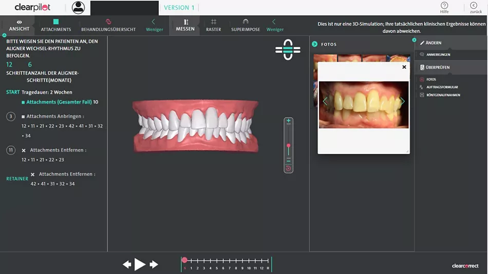Open the Hilfe help icon
This screenshot has width=488, height=274.
tap(444, 7)
